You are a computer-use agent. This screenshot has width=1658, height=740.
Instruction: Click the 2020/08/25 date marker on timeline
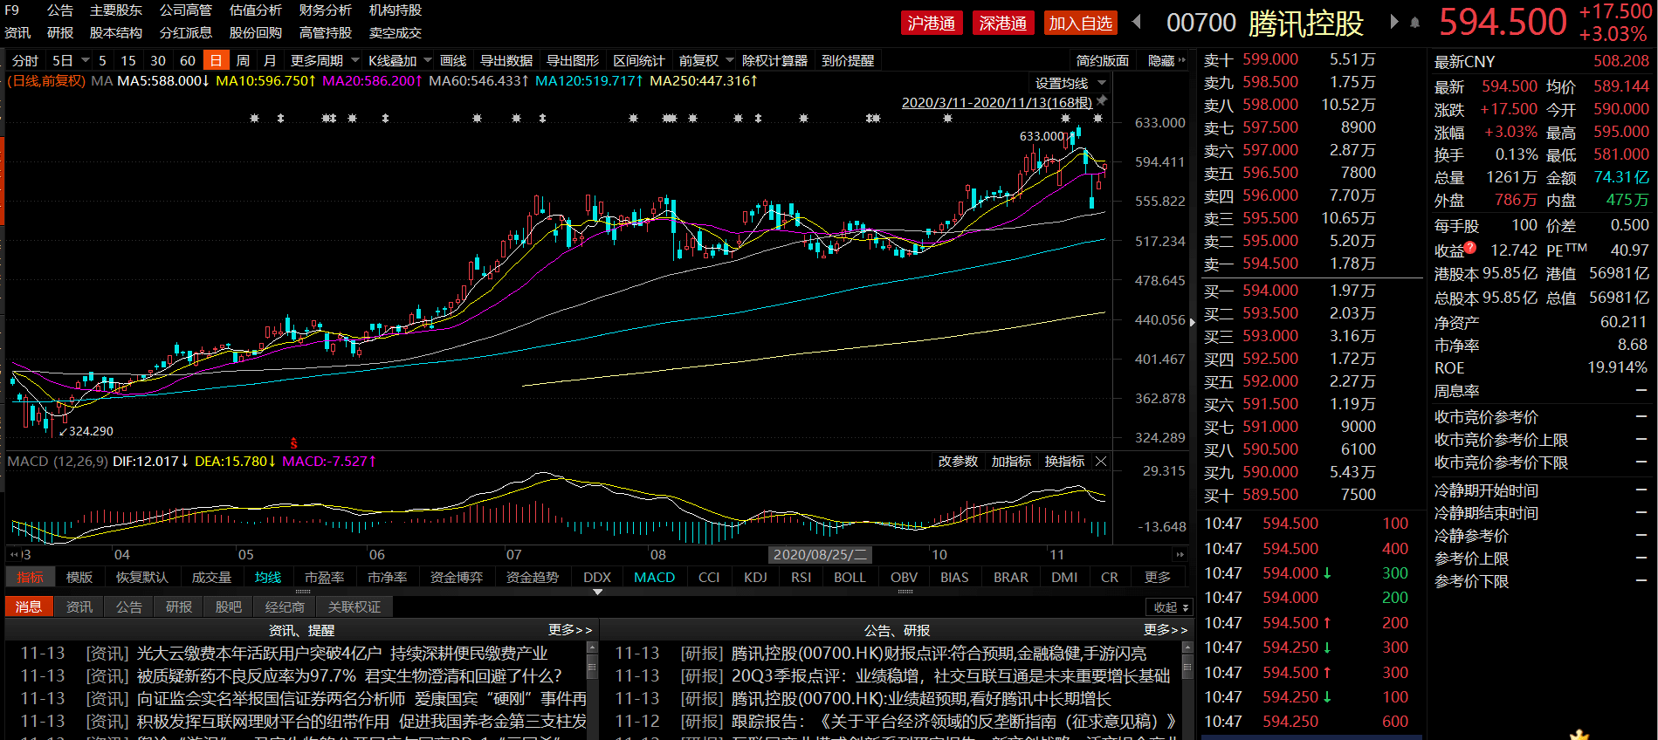tap(820, 555)
